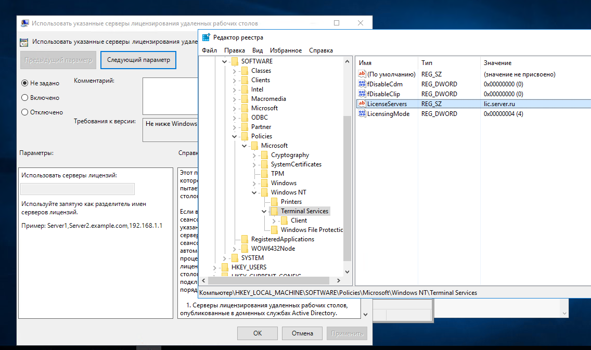Select the Windows File Protection key

click(x=312, y=230)
